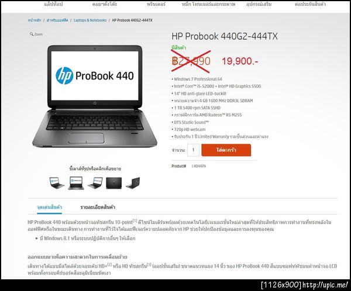Click the quantity input field

(x=193, y=150)
